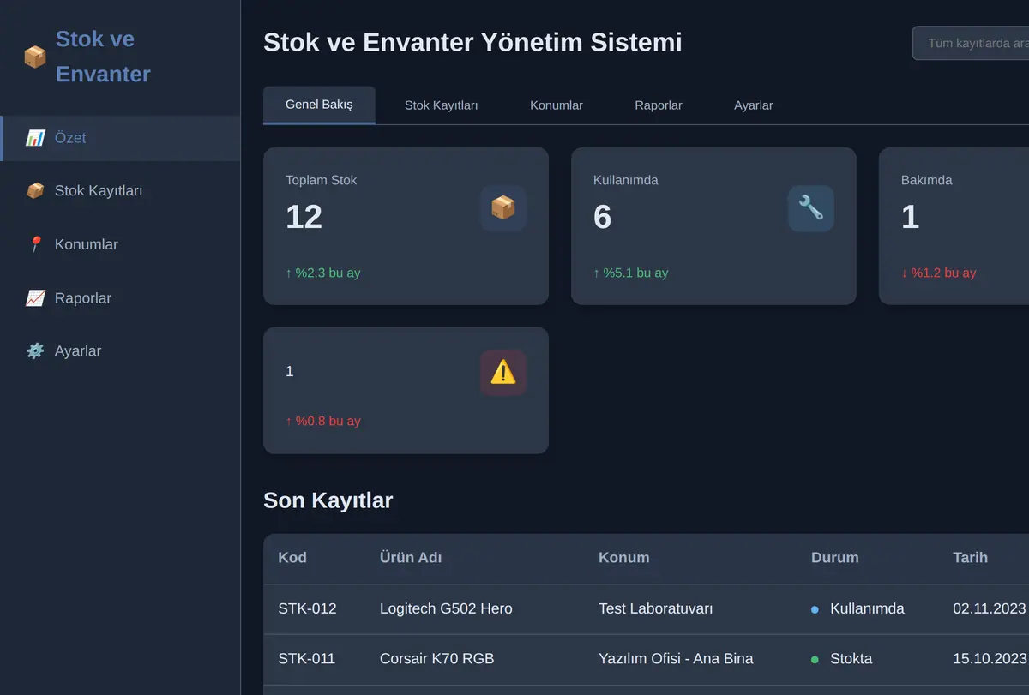Click the gear icon next to sidebar Ayarlar
The width and height of the screenshot is (1029, 695).
pos(35,351)
